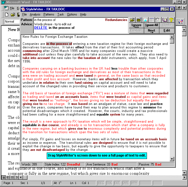Click the Edit button
188x187 pixels.
coord(167,31)
